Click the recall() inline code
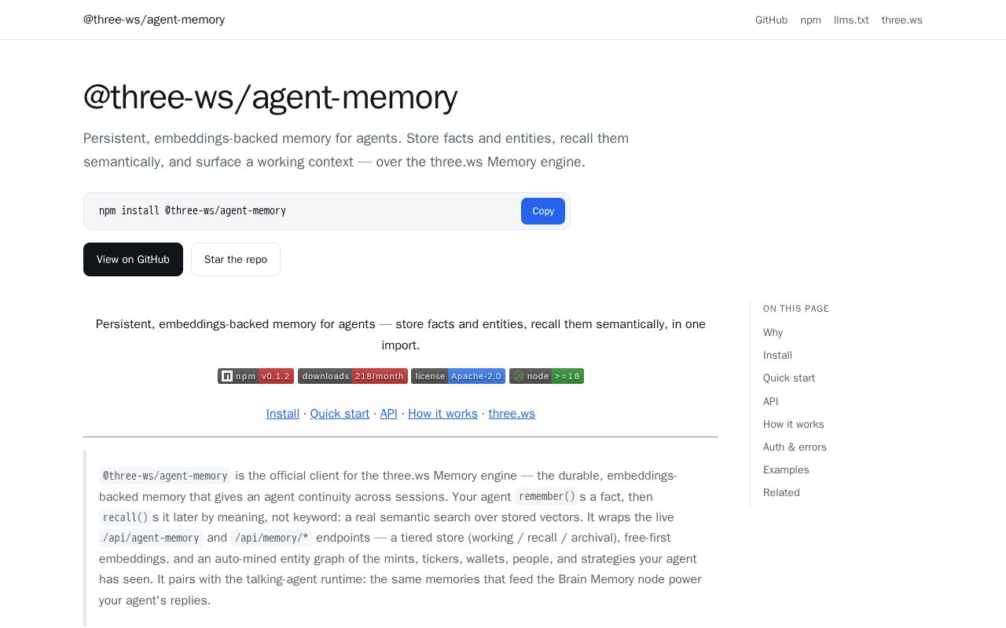This screenshot has height=628, width=1006. (x=126, y=517)
